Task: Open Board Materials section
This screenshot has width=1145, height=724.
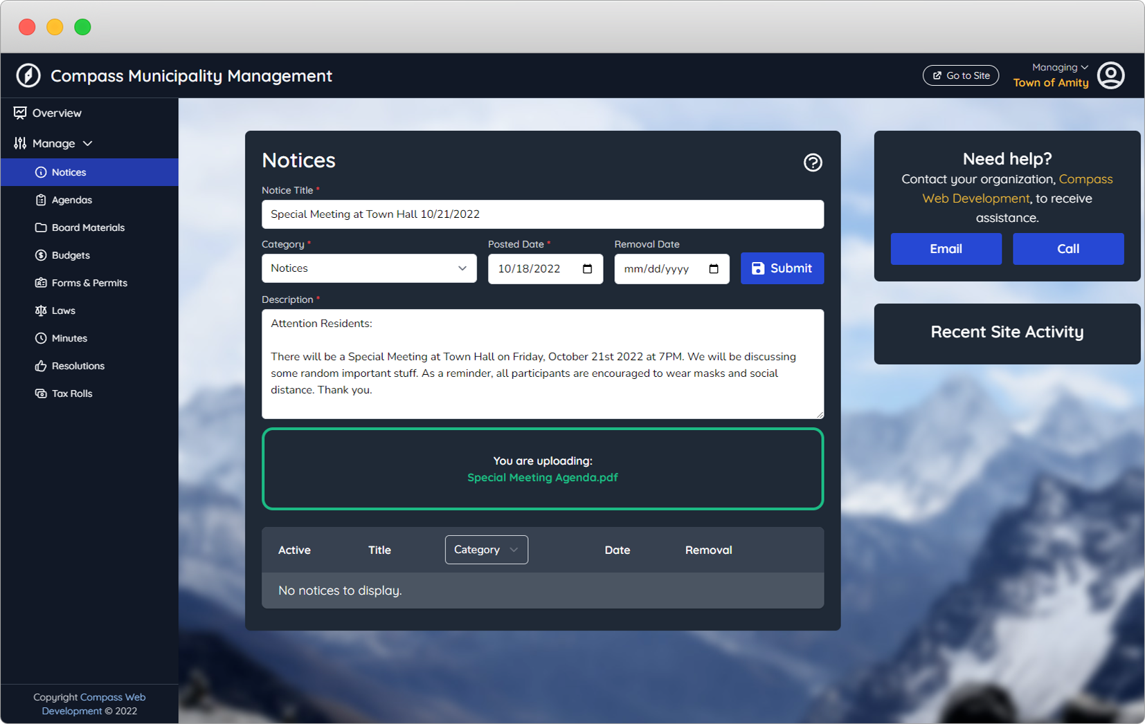Action: pyautogui.click(x=88, y=228)
